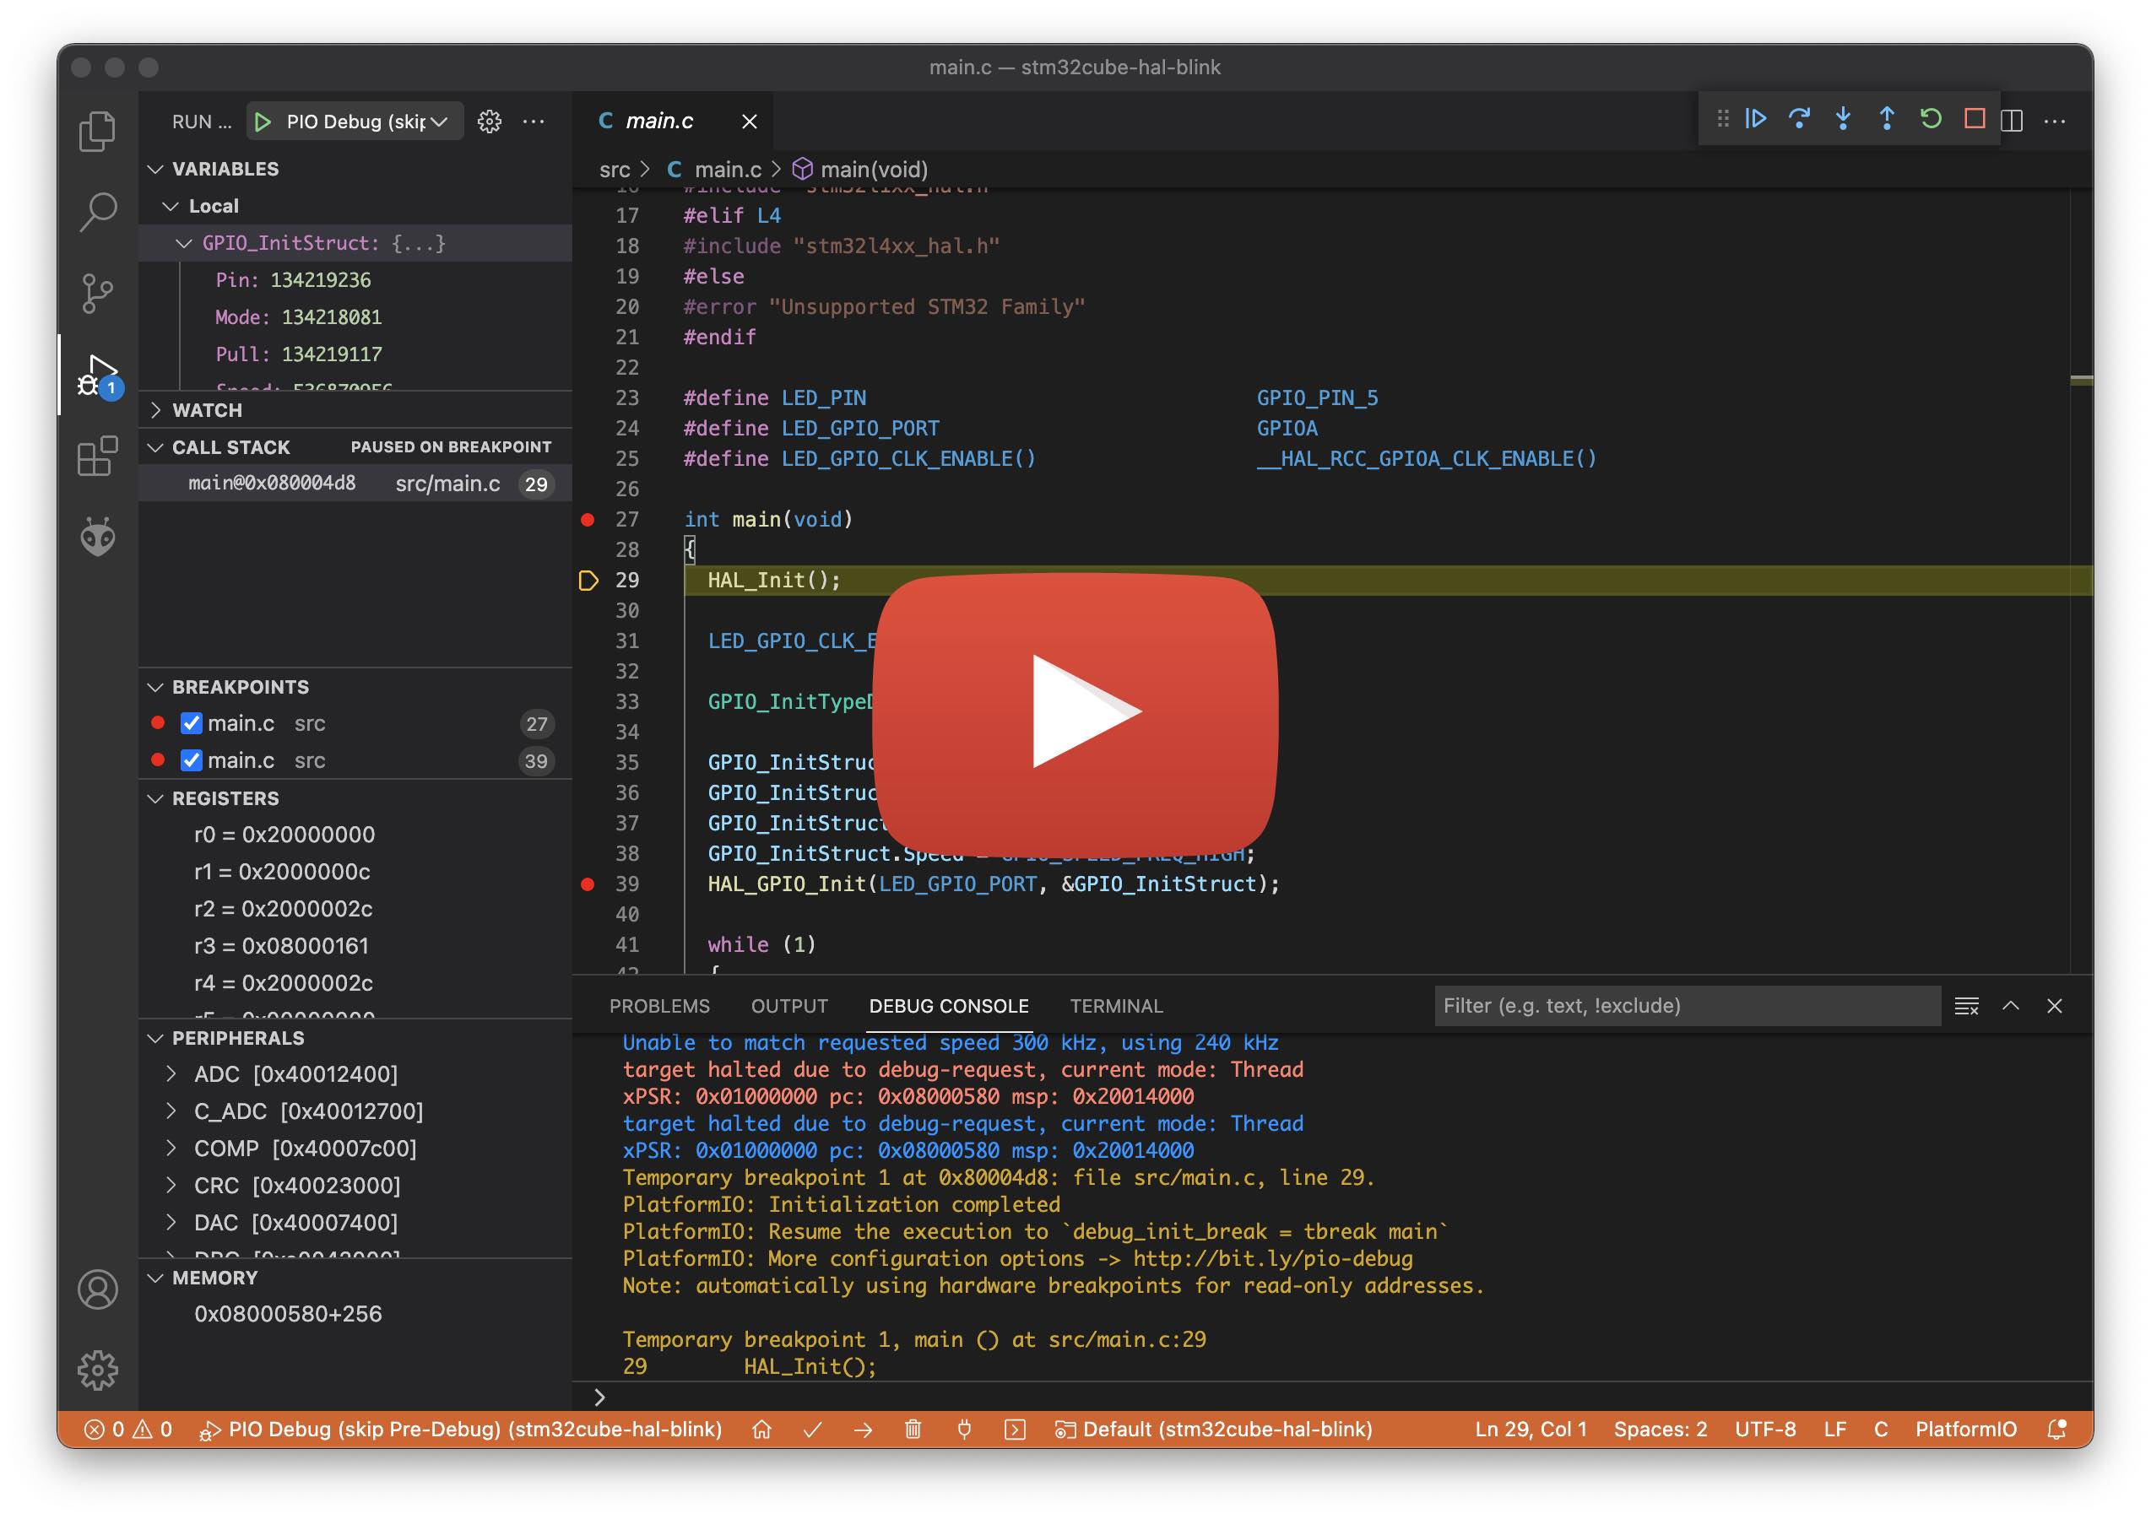Click the PlatformIO Upload arrow in status bar

coord(863,1430)
